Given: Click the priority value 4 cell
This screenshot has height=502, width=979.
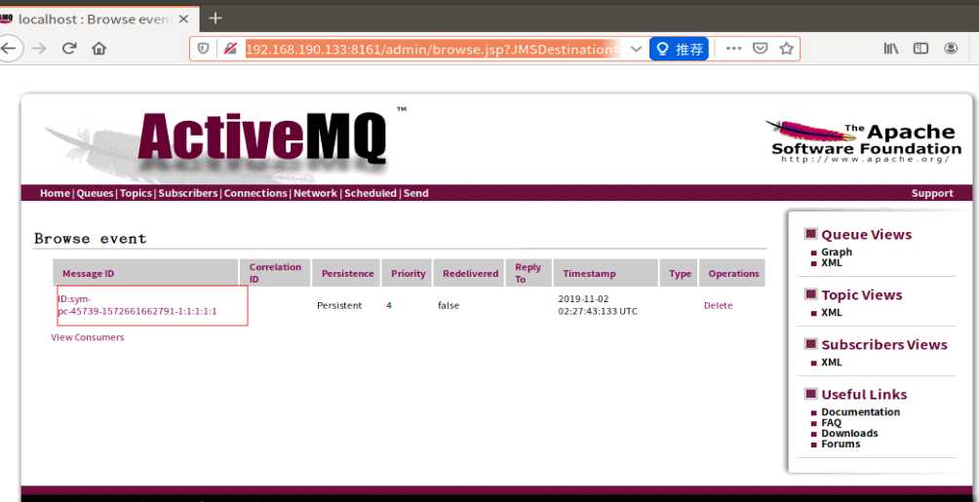Looking at the screenshot, I should point(389,305).
